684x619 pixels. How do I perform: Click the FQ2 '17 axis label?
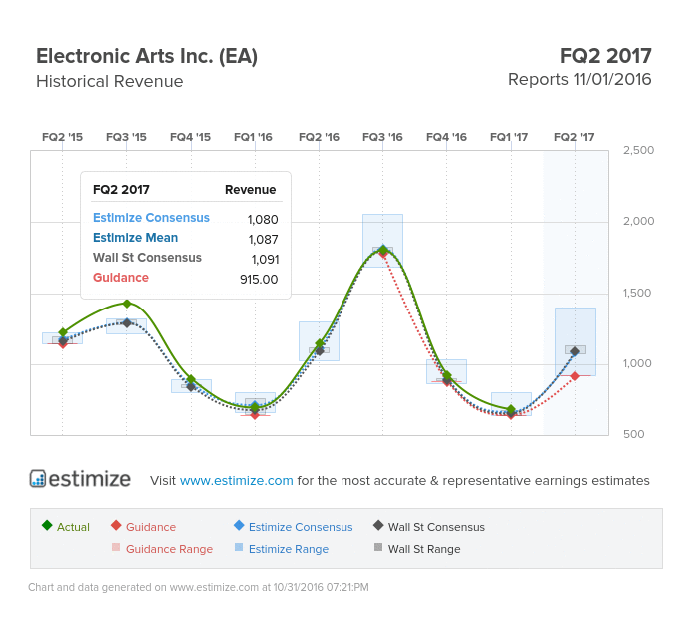(x=574, y=137)
